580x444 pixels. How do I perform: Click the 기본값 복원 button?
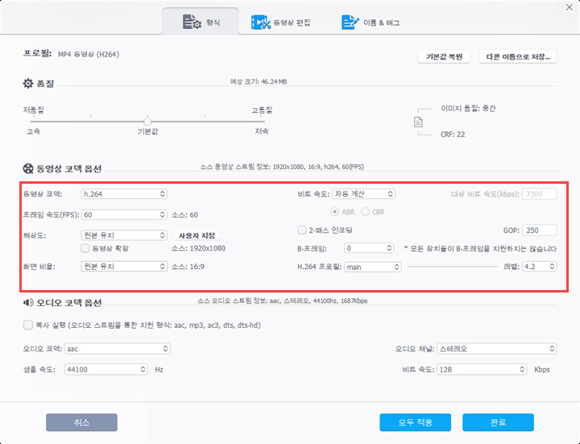[x=444, y=57]
